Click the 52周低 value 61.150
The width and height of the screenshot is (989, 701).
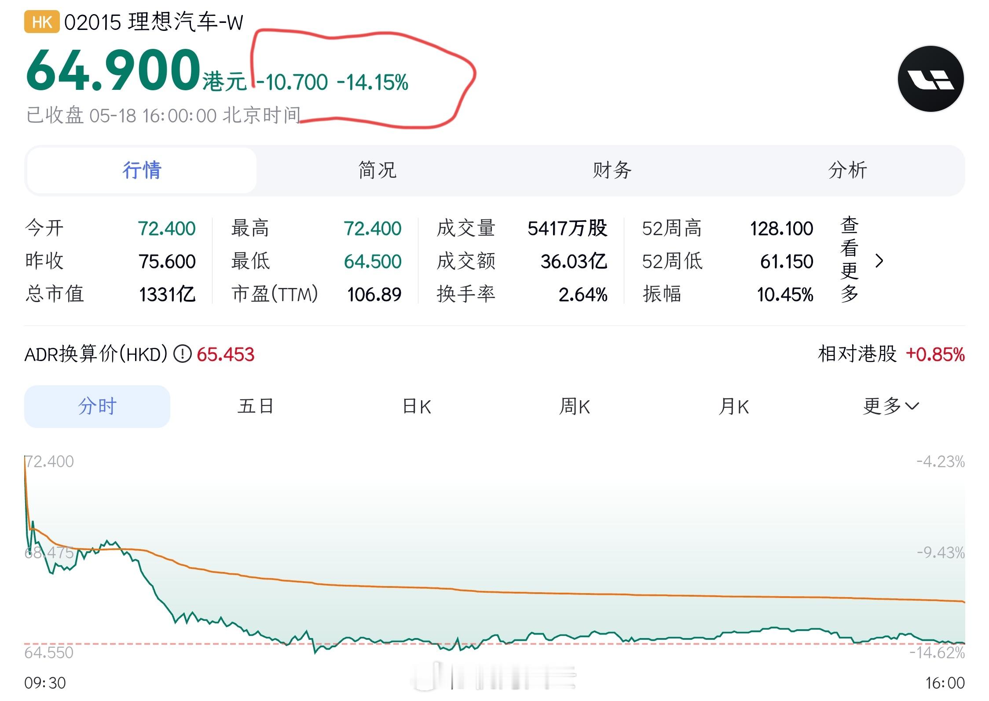(787, 262)
